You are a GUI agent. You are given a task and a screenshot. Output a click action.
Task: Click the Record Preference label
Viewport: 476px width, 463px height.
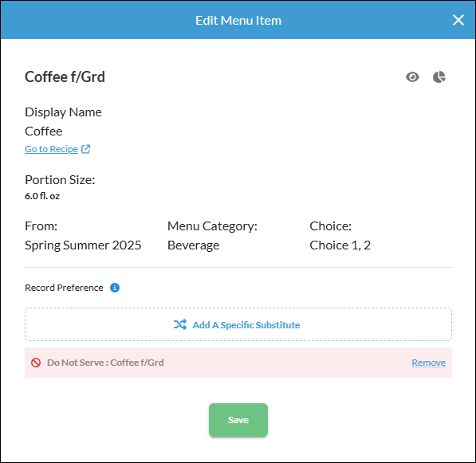64,288
